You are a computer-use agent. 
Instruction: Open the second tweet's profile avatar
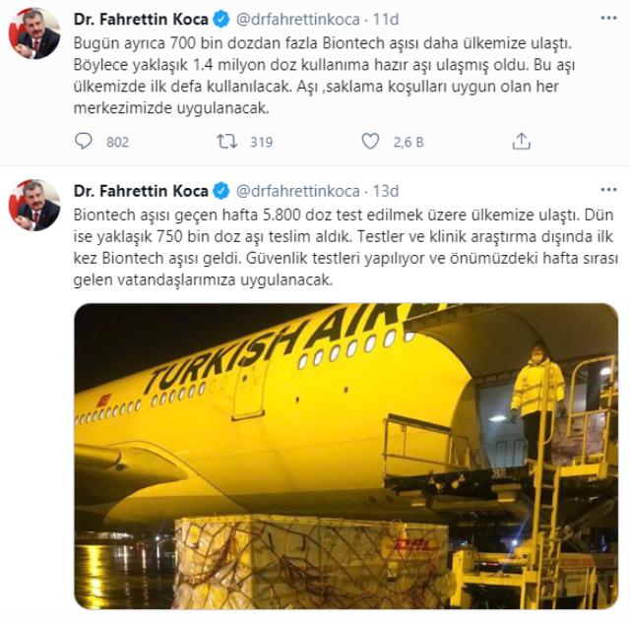(x=34, y=206)
